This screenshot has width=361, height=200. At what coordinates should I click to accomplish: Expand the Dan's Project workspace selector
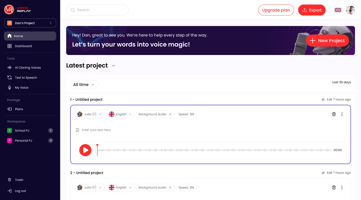tap(30, 23)
